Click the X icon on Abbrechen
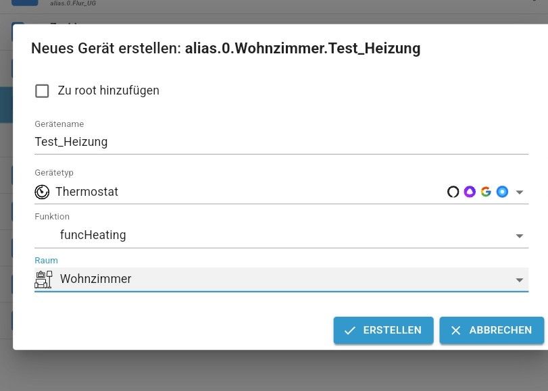This screenshot has width=548, height=391. [x=456, y=330]
